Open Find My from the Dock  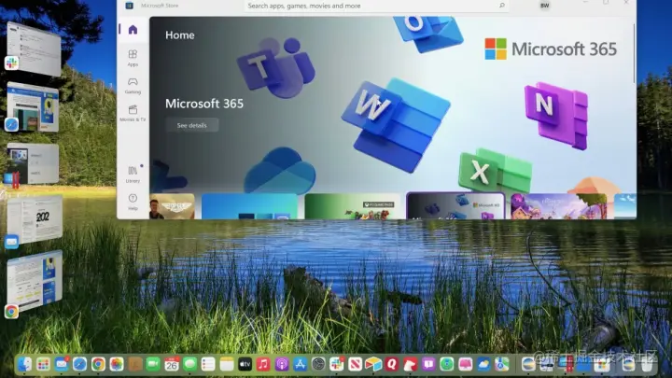(446, 364)
